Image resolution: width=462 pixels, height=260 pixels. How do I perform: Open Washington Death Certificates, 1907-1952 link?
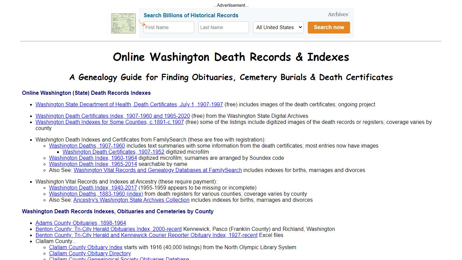pos(113,152)
